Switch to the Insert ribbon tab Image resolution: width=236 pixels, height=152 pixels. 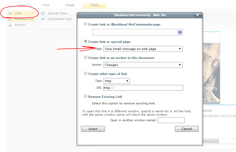pyautogui.click(x=22, y=5)
